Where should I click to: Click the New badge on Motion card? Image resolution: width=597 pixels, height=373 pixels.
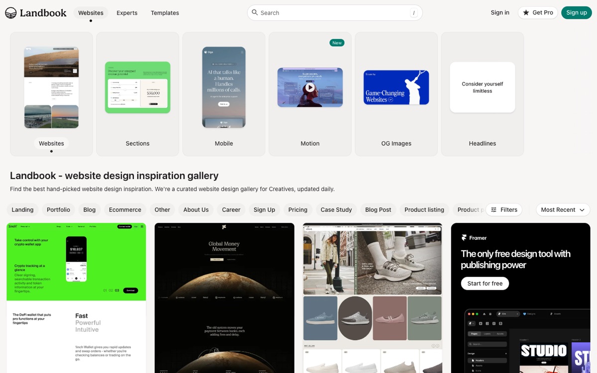point(337,43)
